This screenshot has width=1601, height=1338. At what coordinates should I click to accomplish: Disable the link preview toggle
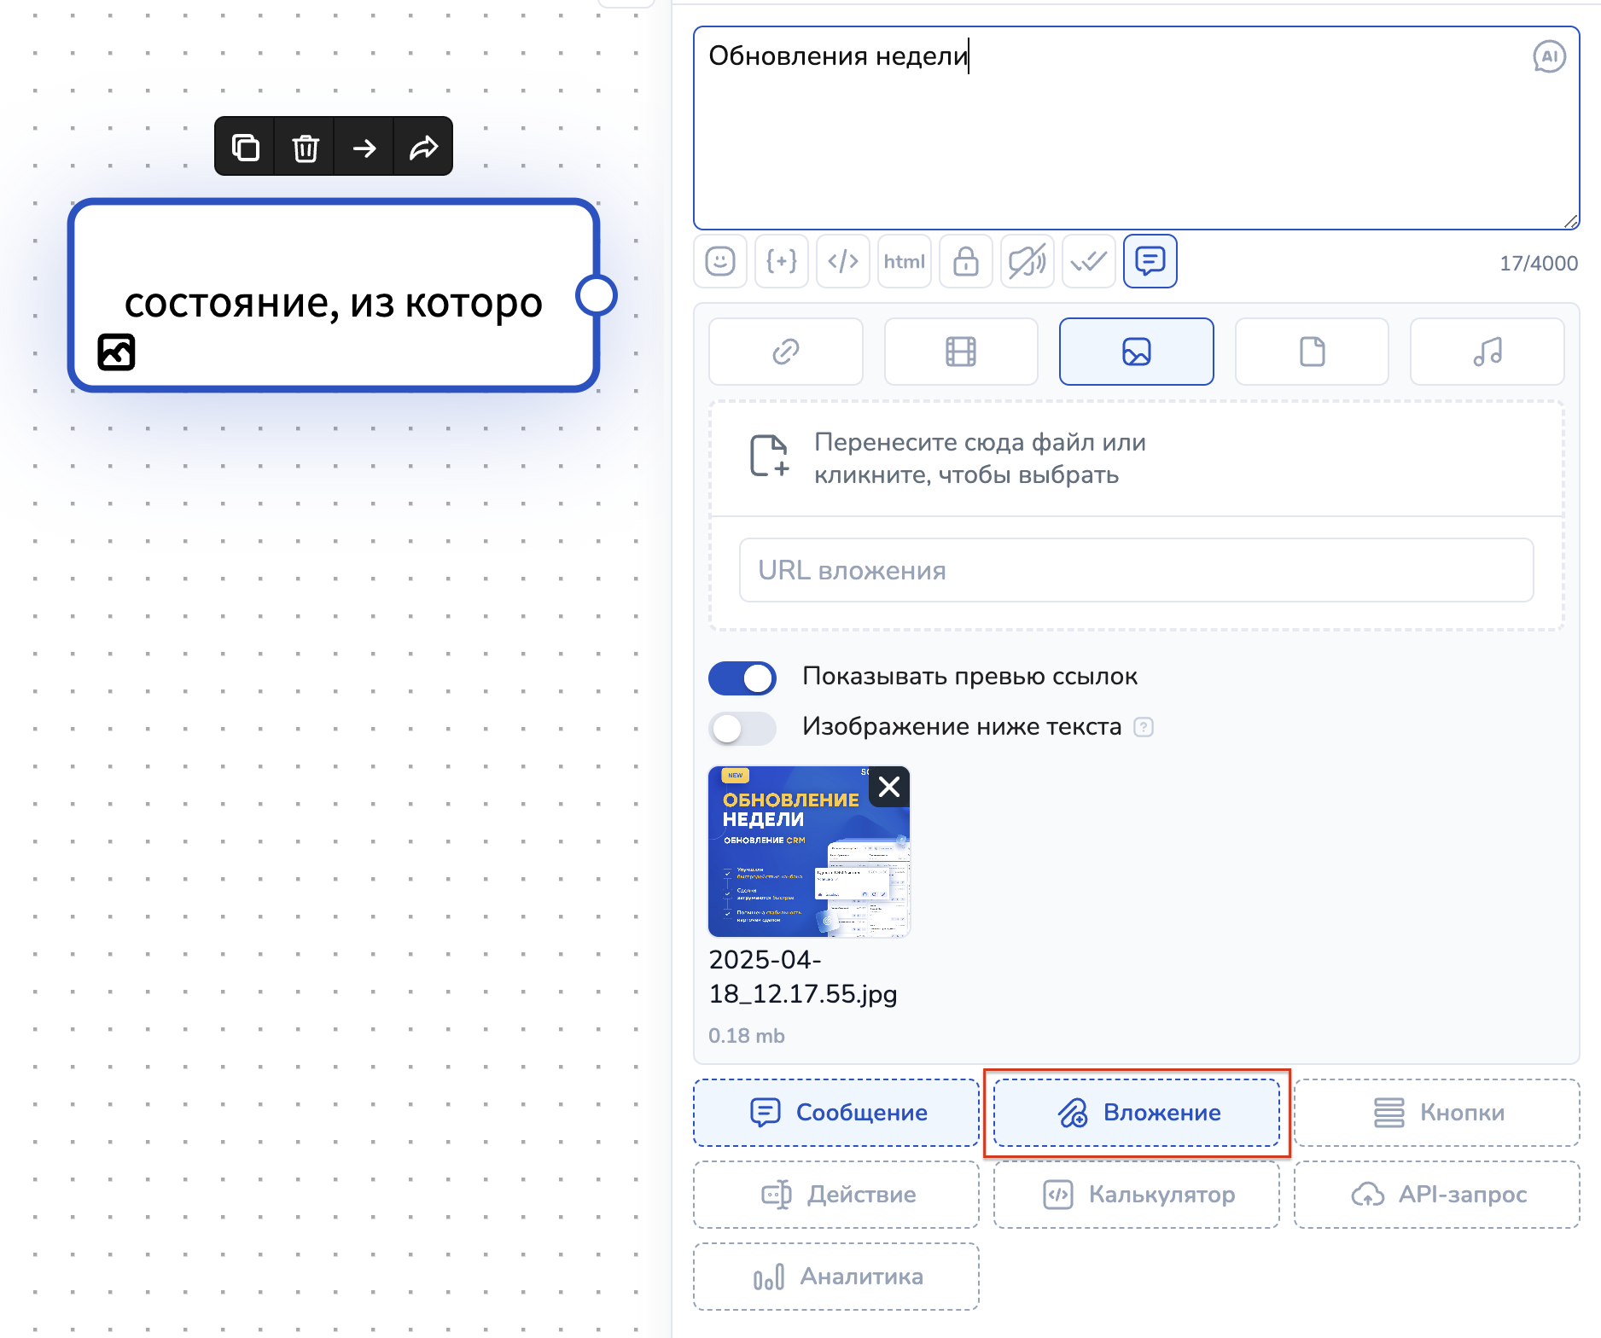[x=742, y=678]
